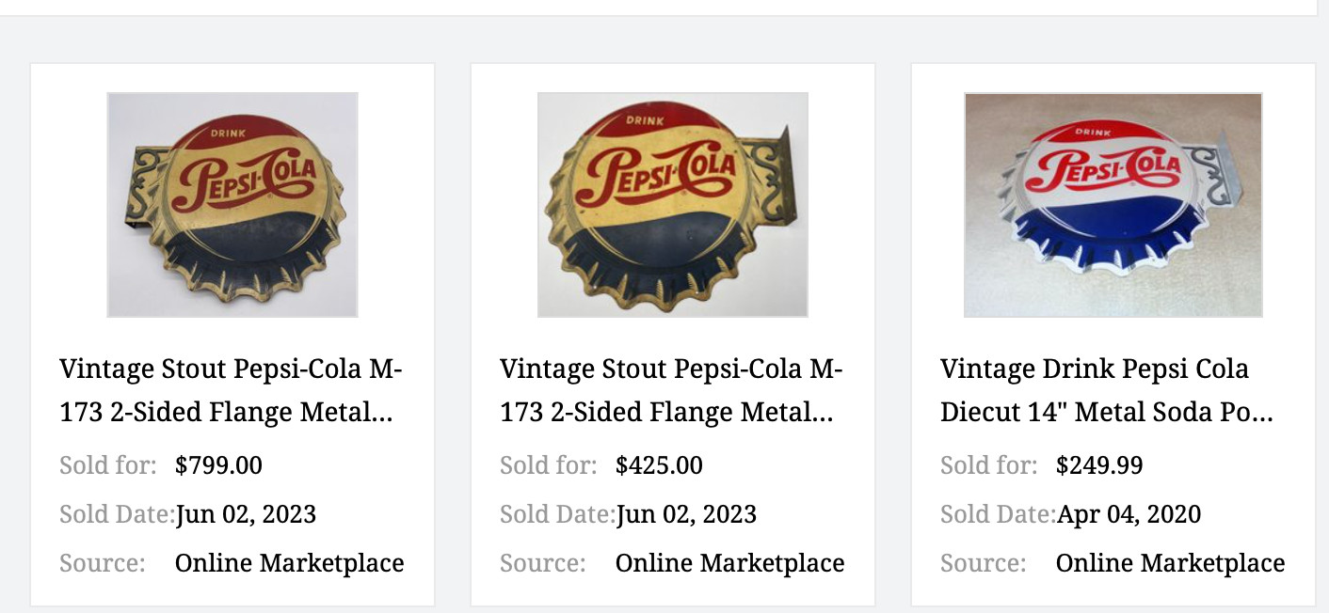Image resolution: width=1329 pixels, height=613 pixels.
Task: Select the $425.00 sold price
Action: click(x=656, y=465)
